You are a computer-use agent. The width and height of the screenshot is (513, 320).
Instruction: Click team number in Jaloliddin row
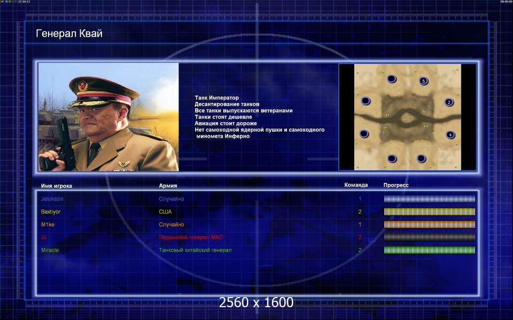pyautogui.click(x=360, y=199)
